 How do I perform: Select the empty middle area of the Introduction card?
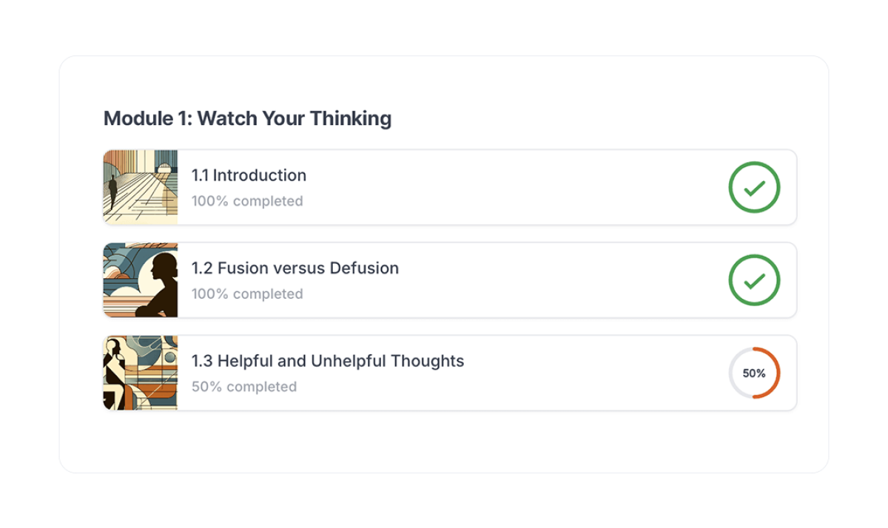click(518, 188)
